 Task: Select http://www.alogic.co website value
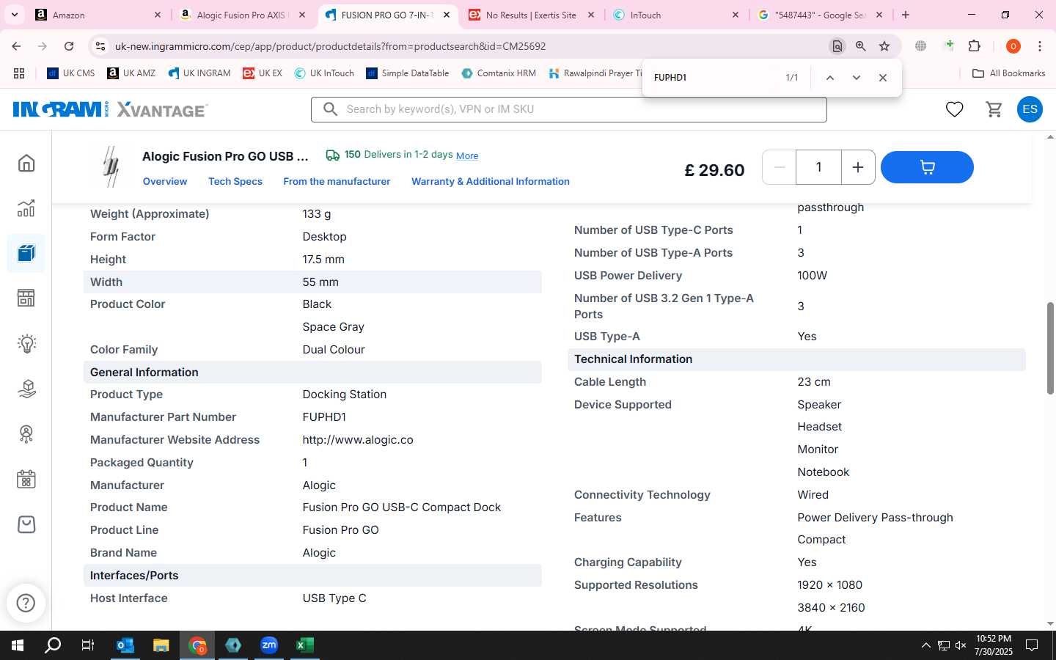pos(358,440)
